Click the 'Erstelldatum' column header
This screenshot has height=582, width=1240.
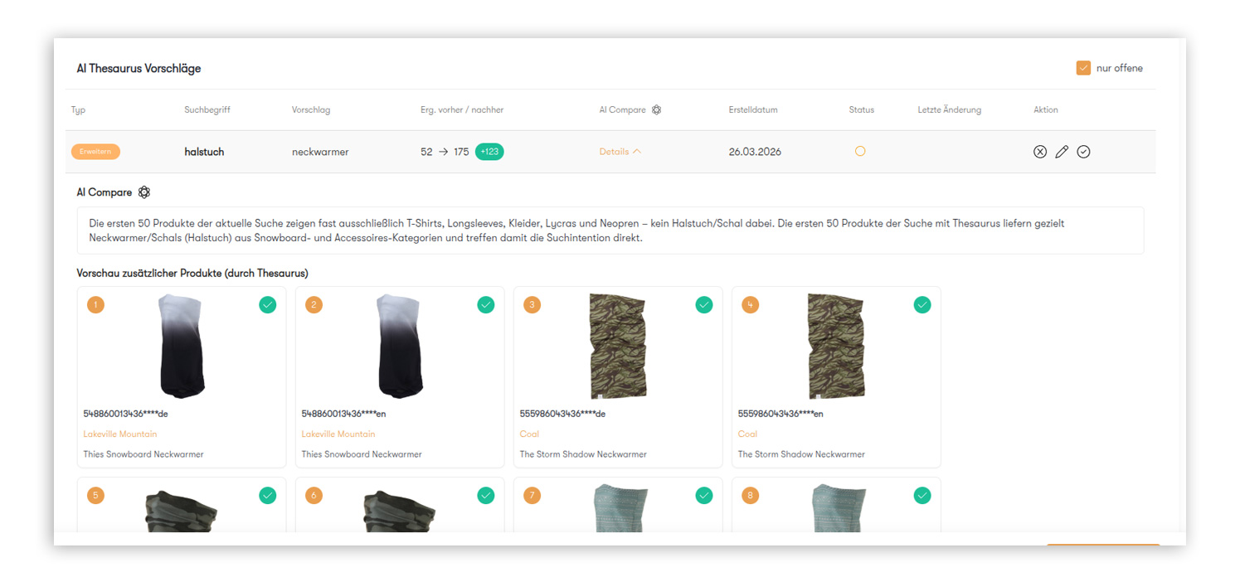753,109
